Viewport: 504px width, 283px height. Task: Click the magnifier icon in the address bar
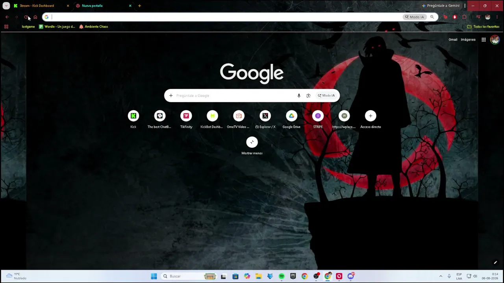click(x=432, y=17)
